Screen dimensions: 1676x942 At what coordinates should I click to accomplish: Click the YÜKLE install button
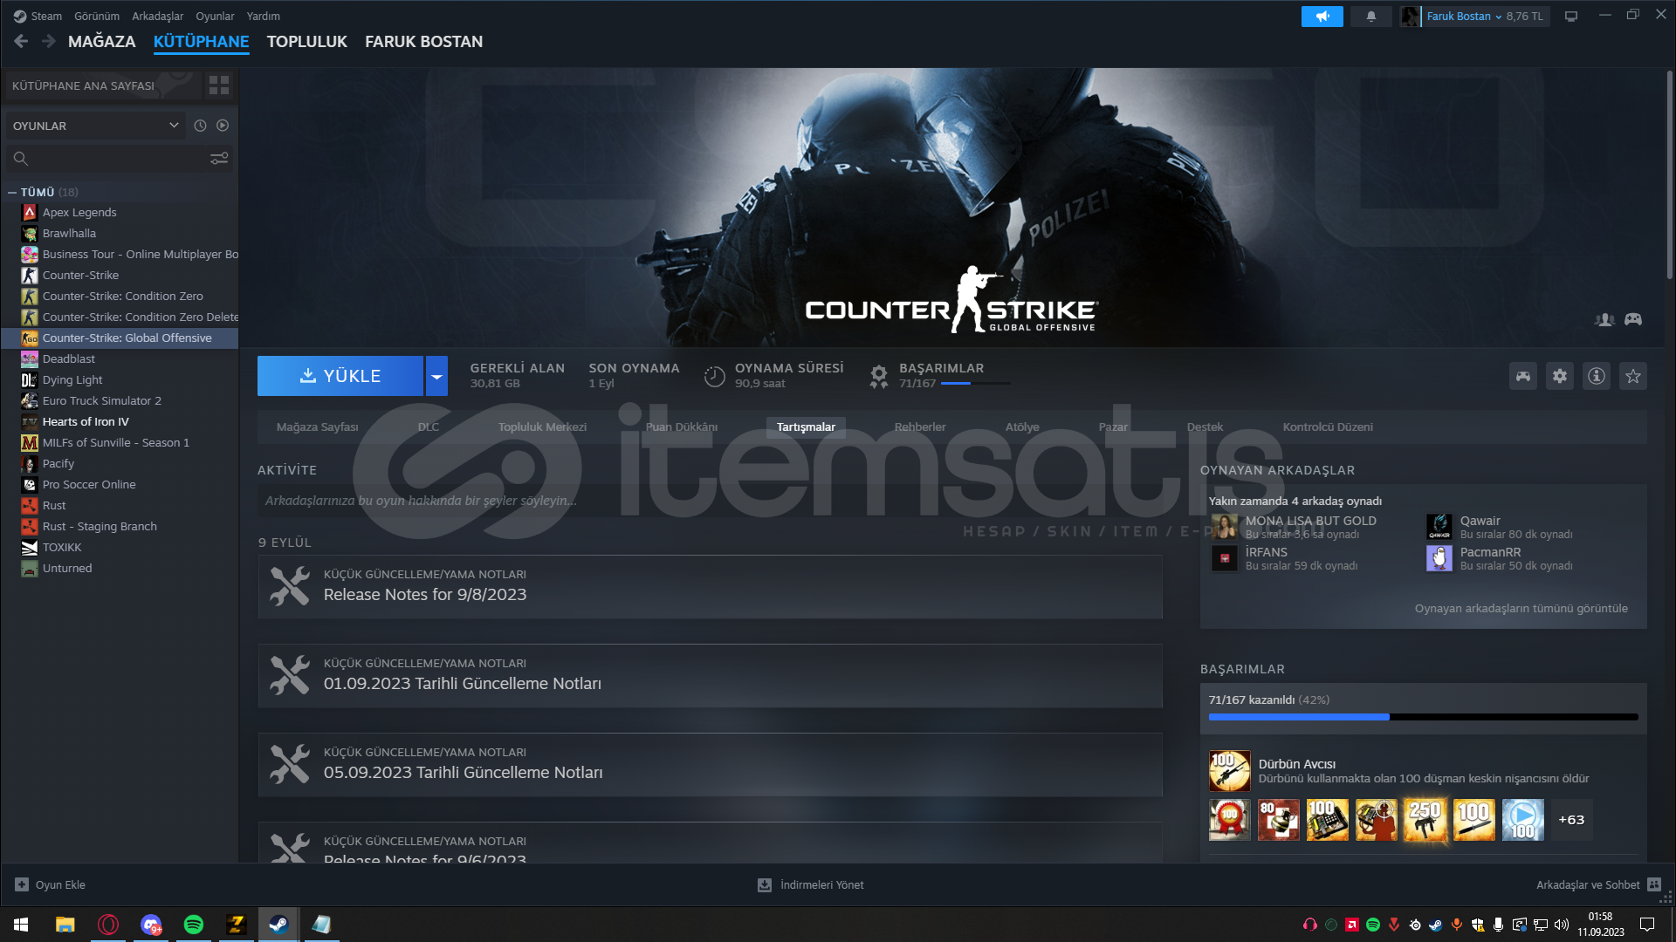(340, 376)
